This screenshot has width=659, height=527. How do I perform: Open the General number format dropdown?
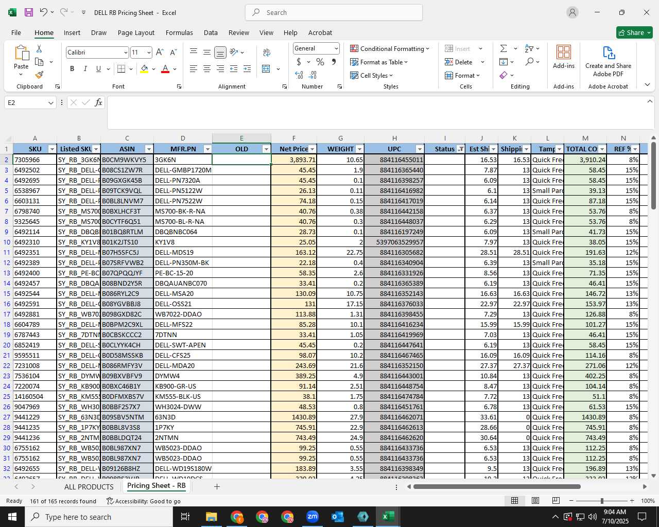[x=336, y=48]
